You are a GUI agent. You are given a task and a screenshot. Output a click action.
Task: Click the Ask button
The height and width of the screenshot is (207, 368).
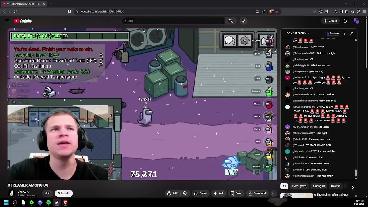218,193
